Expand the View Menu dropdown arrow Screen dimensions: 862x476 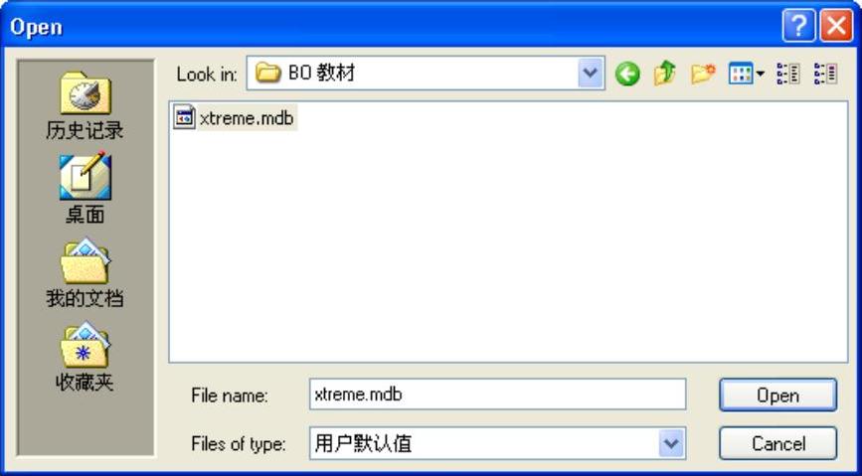tap(761, 74)
